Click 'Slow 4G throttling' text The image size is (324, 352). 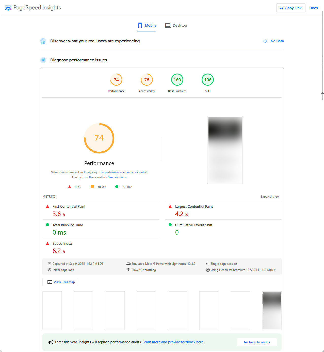(x=144, y=270)
